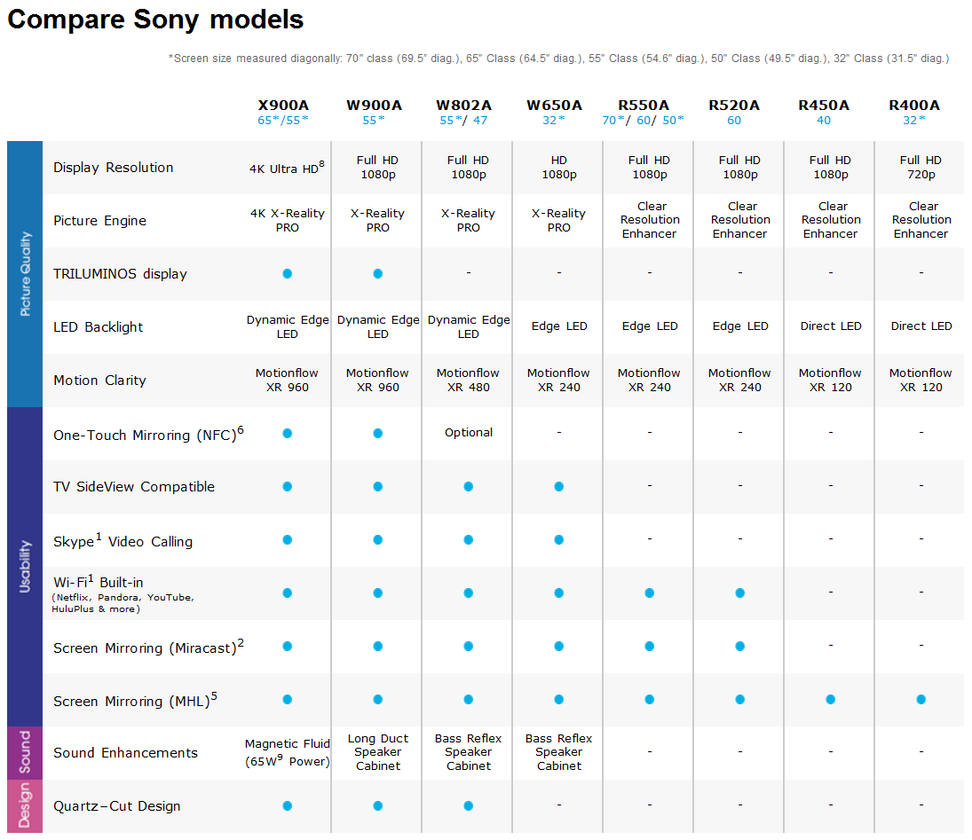This screenshot has width=972, height=840.
Task: Click 'Full HD 720p' cell under R400A
Action: [x=921, y=168]
